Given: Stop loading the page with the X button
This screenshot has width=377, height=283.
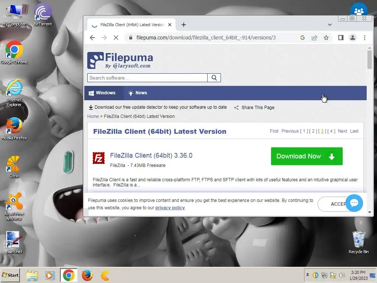Looking at the screenshot, I should 116,38.
